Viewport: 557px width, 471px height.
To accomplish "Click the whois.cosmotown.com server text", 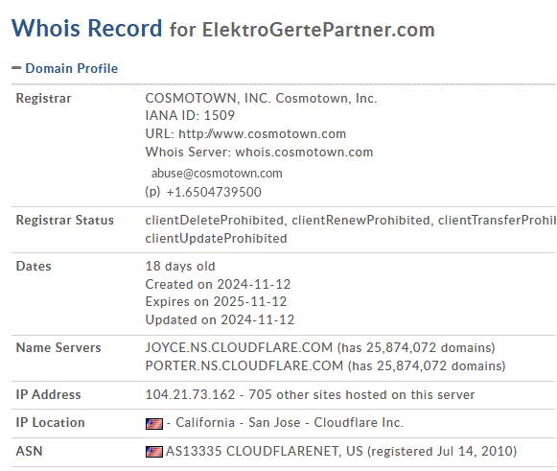I will pos(304,153).
